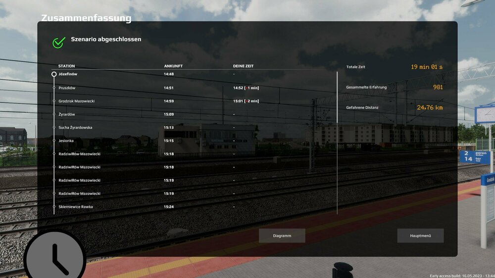Click the Zusammenfassung title

click(x=86, y=18)
